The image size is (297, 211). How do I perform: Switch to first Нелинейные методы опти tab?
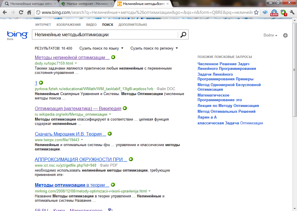[x=30, y=3]
